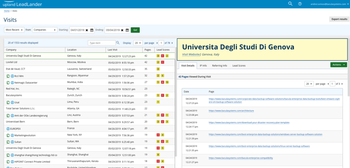Click the document icon on Netmagic Datacenter row
Viewport: 350px width, 168px height.
pyautogui.click(x=8, y=83)
